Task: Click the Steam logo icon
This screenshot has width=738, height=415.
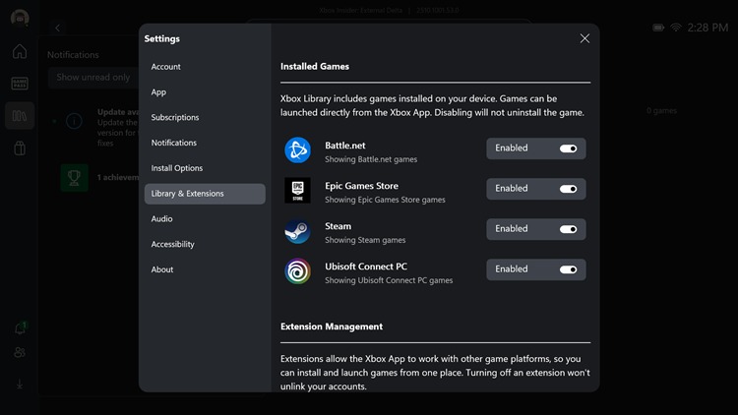Action: point(297,231)
